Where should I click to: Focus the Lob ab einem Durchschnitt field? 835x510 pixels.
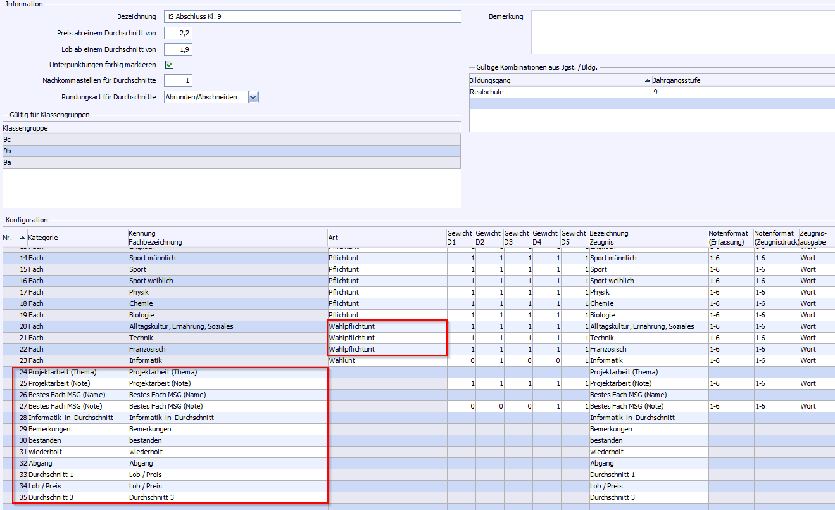178,49
